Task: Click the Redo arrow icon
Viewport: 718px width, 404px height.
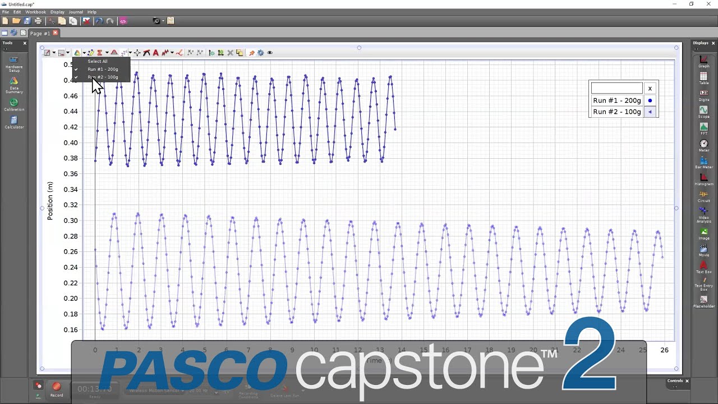Action: click(110, 21)
